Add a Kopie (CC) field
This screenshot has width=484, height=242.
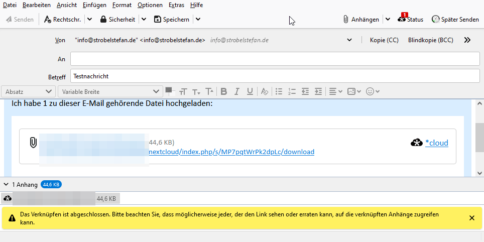384,40
